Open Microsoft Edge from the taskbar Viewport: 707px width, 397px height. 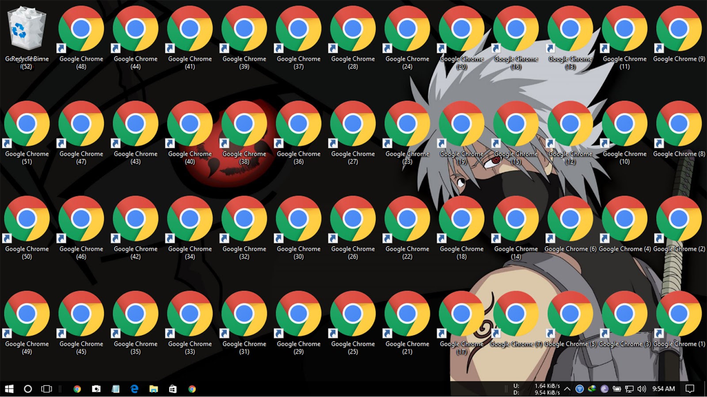coord(134,389)
